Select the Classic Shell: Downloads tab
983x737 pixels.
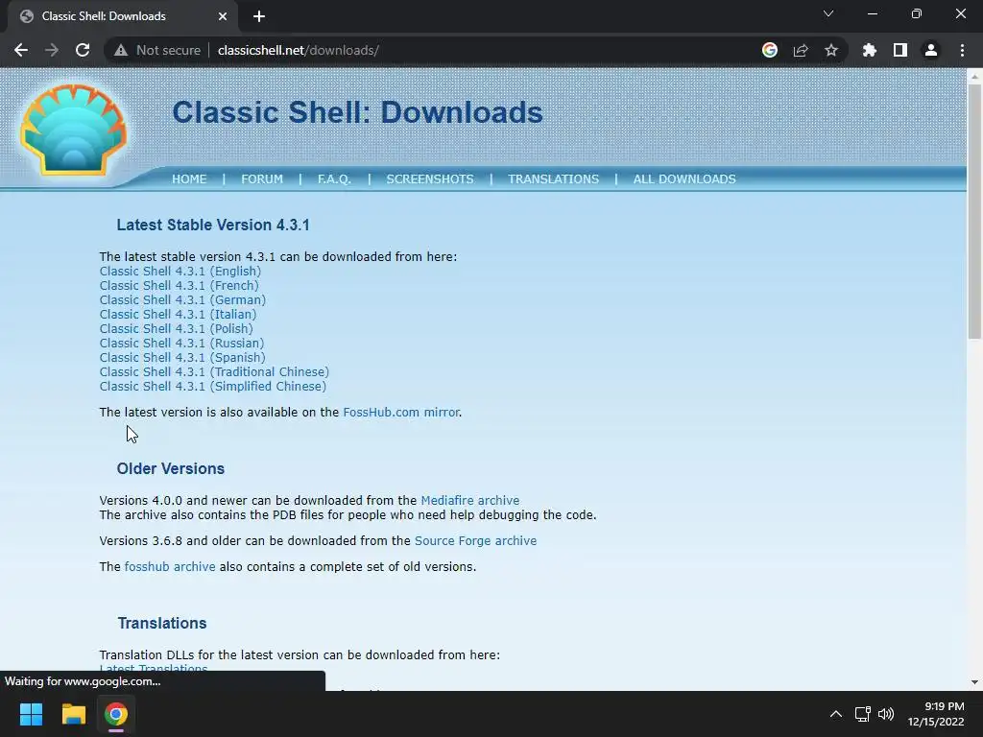(122, 16)
